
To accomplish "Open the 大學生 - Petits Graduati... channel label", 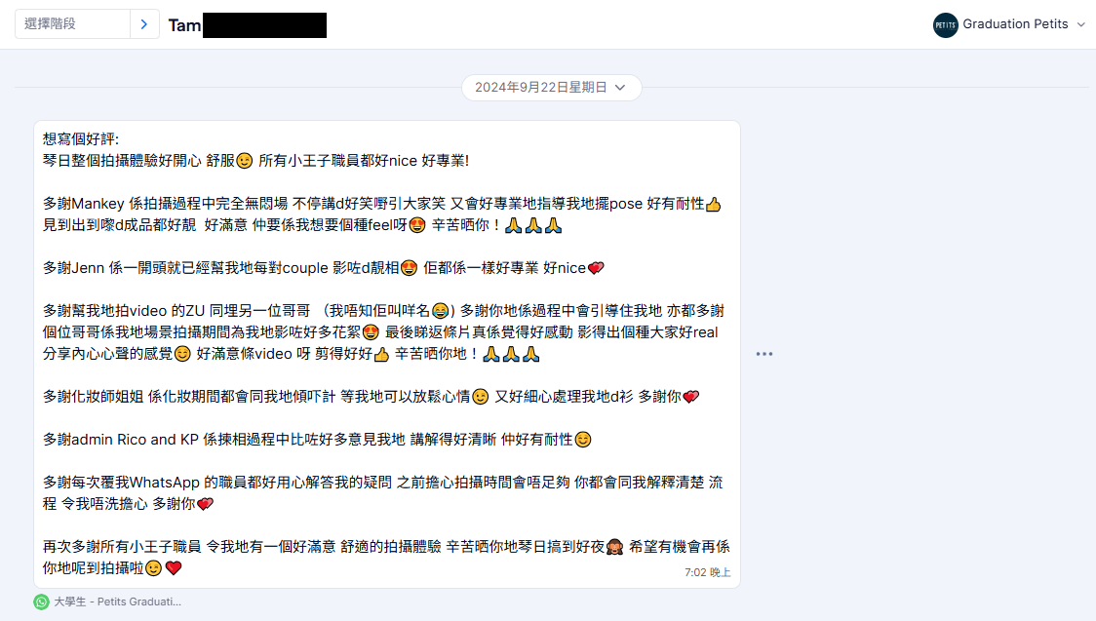I will [117, 602].
